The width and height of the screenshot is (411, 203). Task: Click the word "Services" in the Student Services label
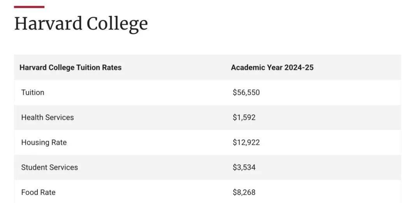tap(64, 167)
